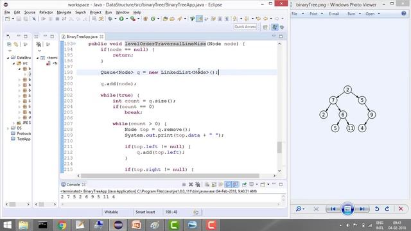The height and width of the screenshot is (231, 411).
Task: Toggle Show Console on Standard Out change
Action: point(229,185)
